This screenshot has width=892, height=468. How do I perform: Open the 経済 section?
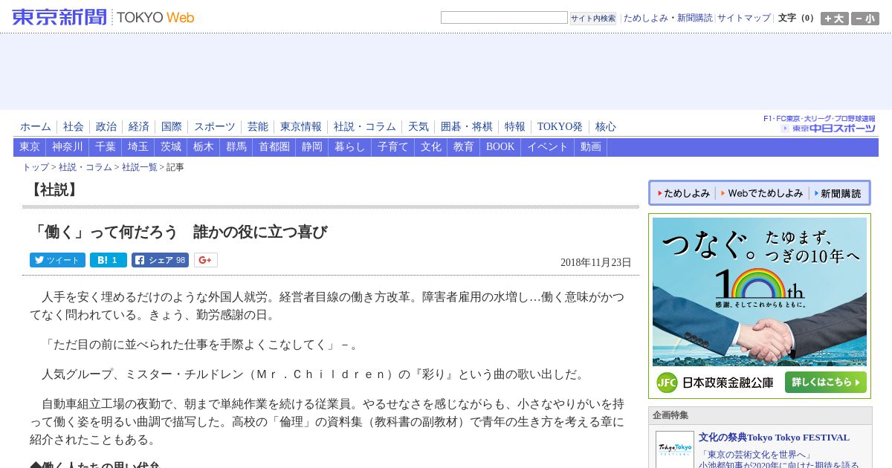pos(139,127)
